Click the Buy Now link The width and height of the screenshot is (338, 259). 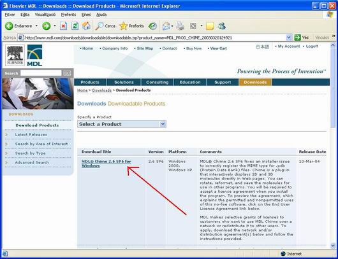(194, 48)
